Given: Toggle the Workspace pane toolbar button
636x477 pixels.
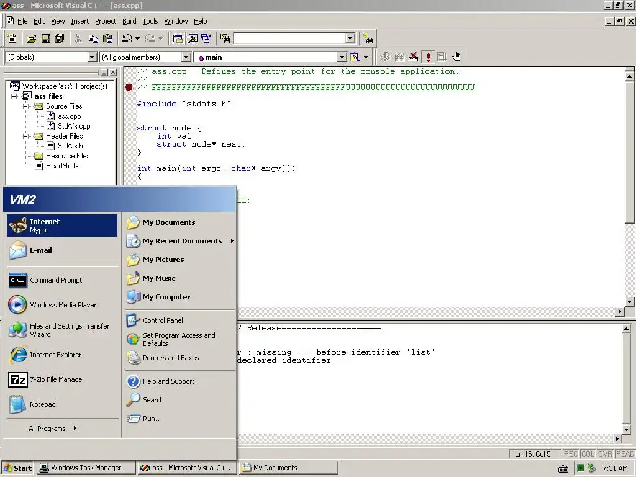Looking at the screenshot, I should tap(178, 39).
